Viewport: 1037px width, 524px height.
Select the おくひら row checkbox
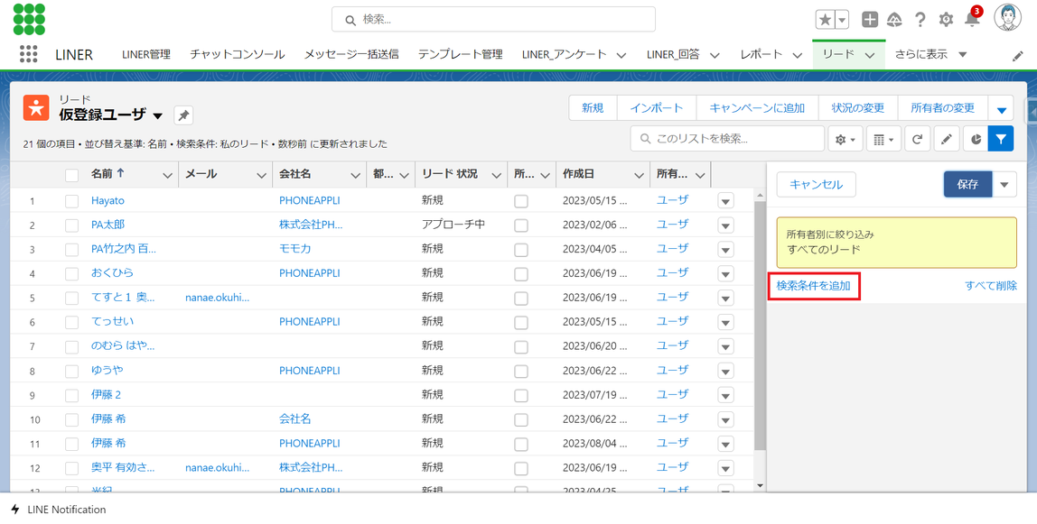(x=71, y=274)
